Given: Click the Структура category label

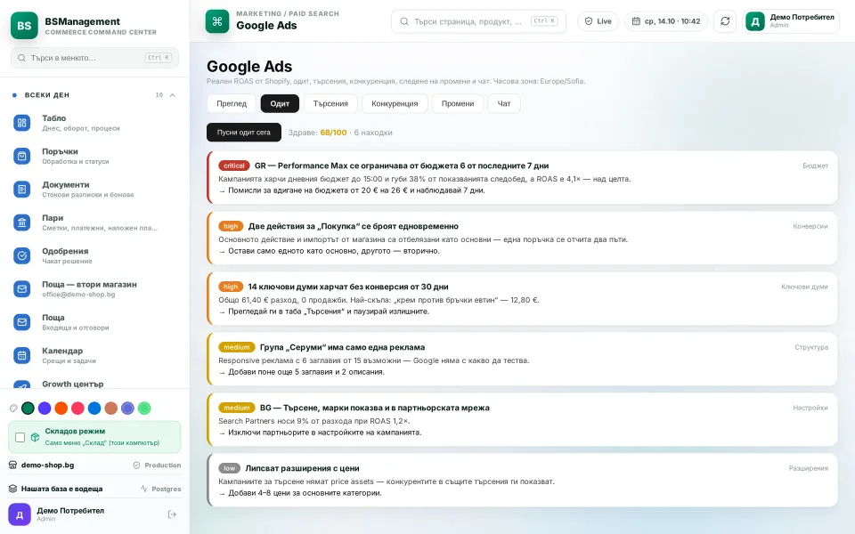Looking at the screenshot, I should click(811, 347).
